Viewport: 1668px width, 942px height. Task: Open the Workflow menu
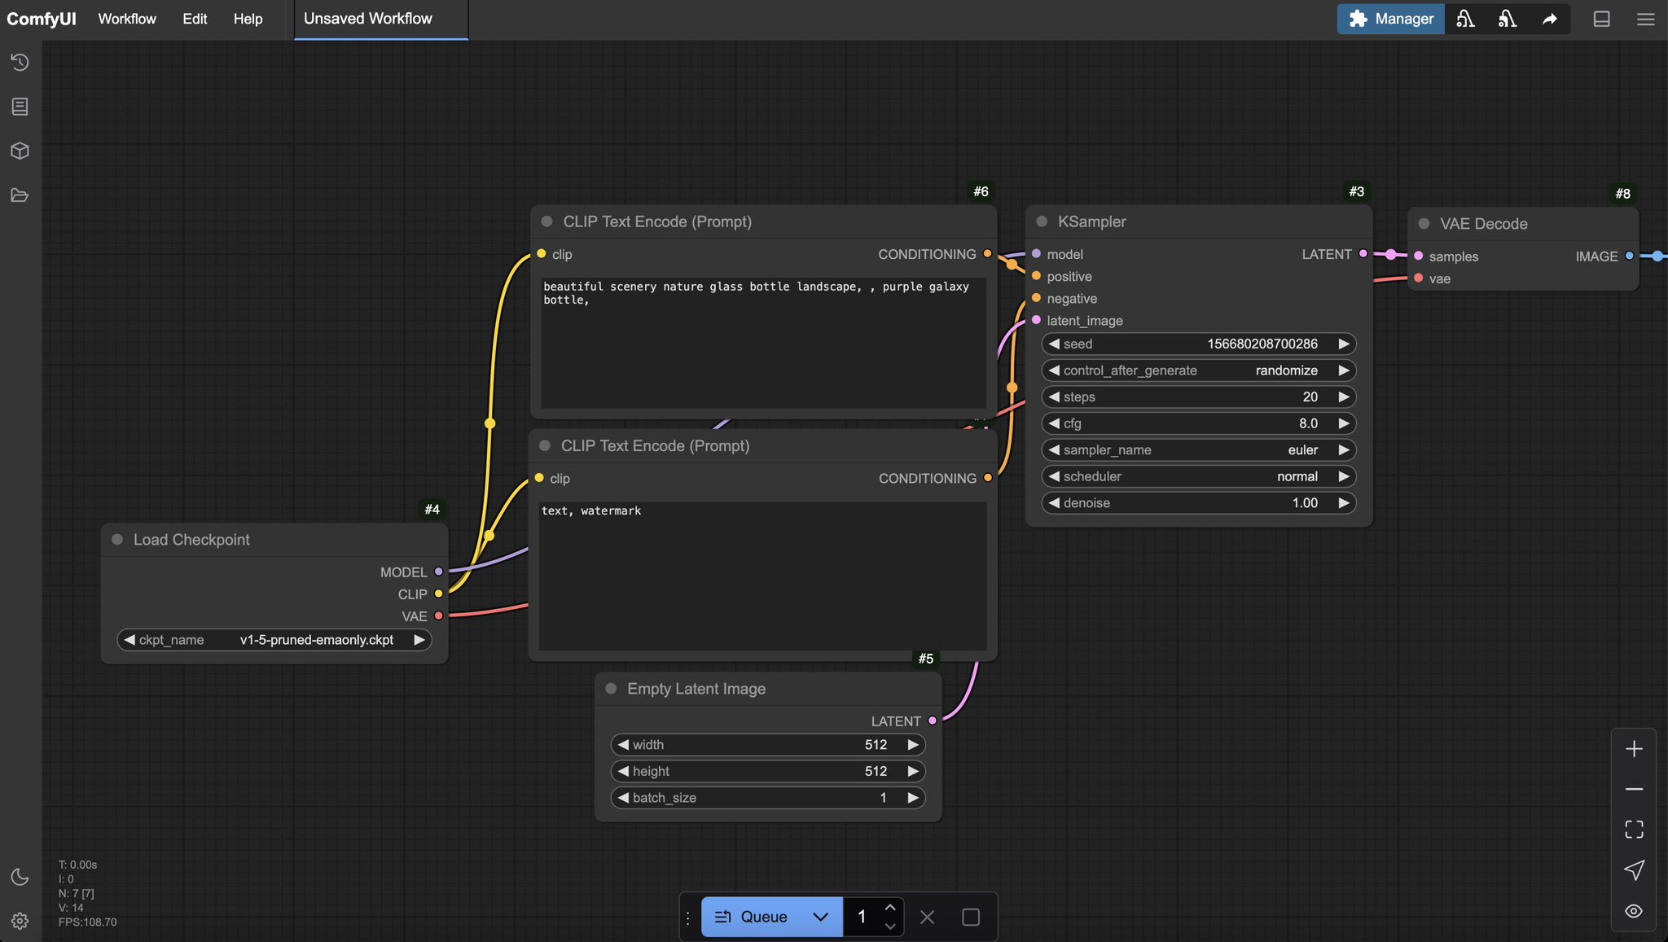coord(127,19)
